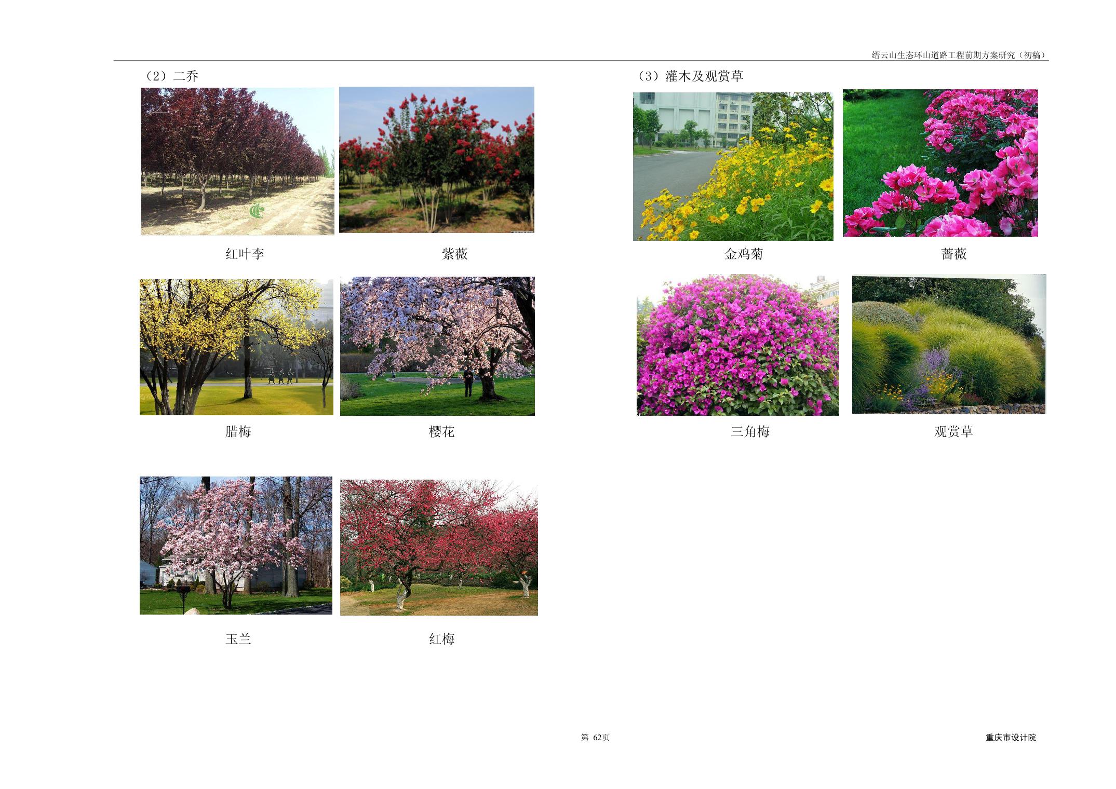Click the heading （3）灌木及观赏草

click(x=690, y=76)
